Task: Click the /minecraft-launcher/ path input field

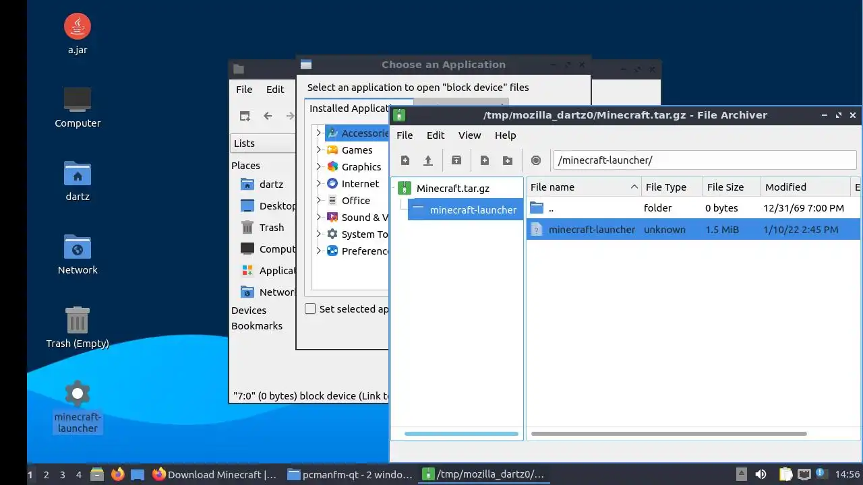Action: (x=705, y=160)
